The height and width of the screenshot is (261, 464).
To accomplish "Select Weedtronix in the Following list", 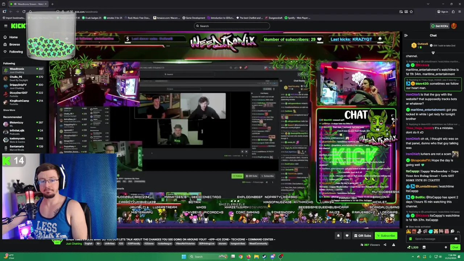I will 23,70.
